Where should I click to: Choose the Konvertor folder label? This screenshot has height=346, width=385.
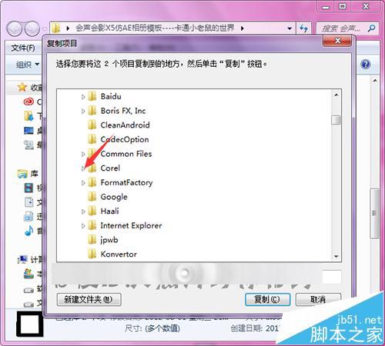tap(119, 255)
